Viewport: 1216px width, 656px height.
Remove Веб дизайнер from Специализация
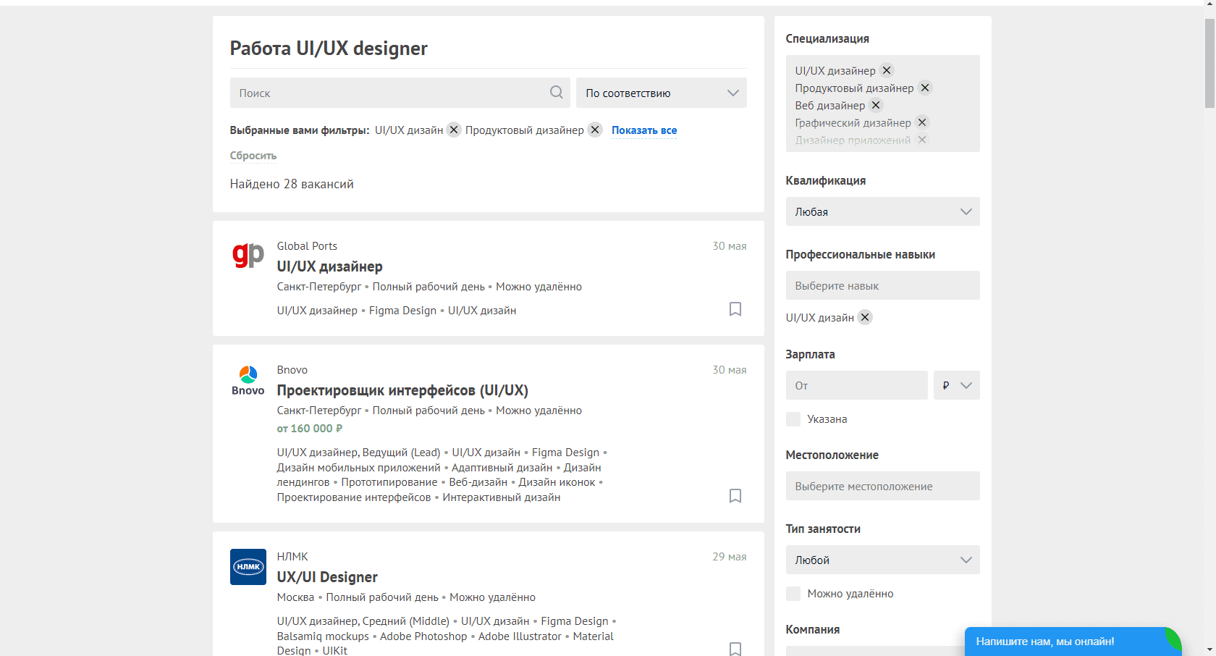pyautogui.click(x=876, y=105)
